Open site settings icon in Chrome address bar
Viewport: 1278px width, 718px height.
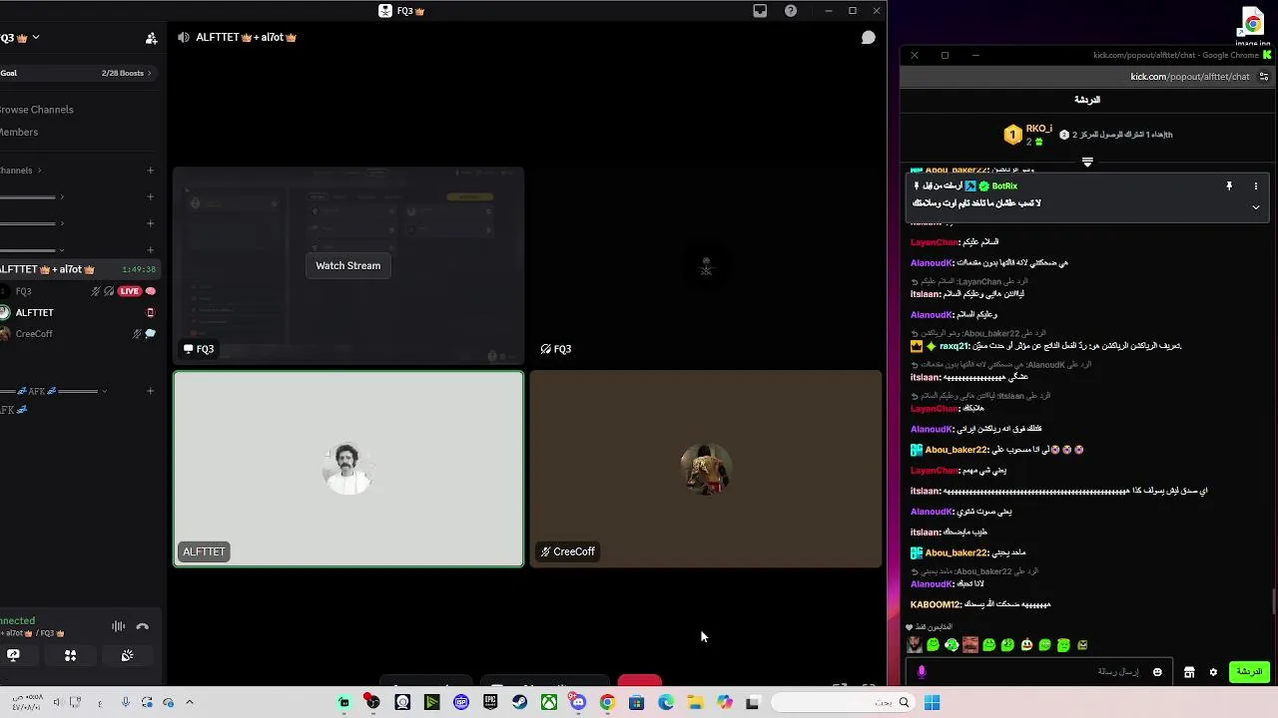tap(1265, 77)
